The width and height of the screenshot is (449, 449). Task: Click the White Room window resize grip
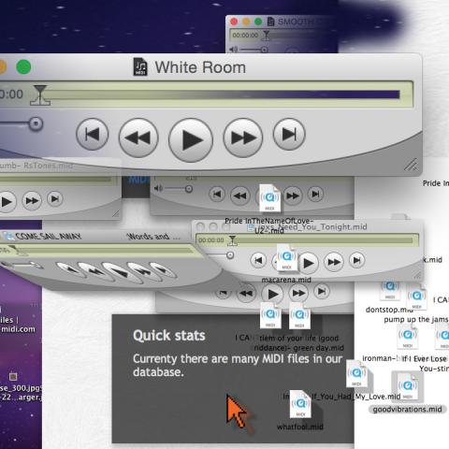(411, 165)
